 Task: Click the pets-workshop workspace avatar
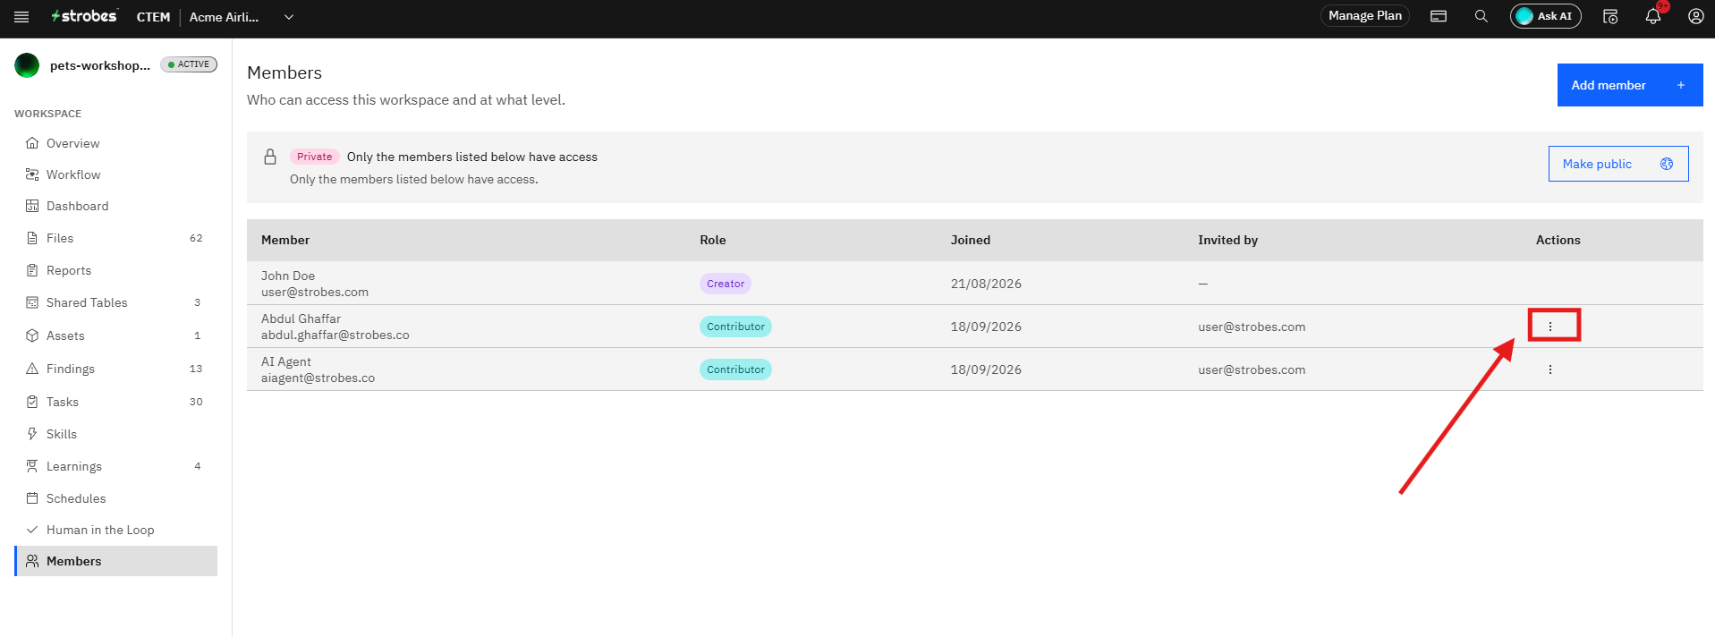[x=27, y=65]
